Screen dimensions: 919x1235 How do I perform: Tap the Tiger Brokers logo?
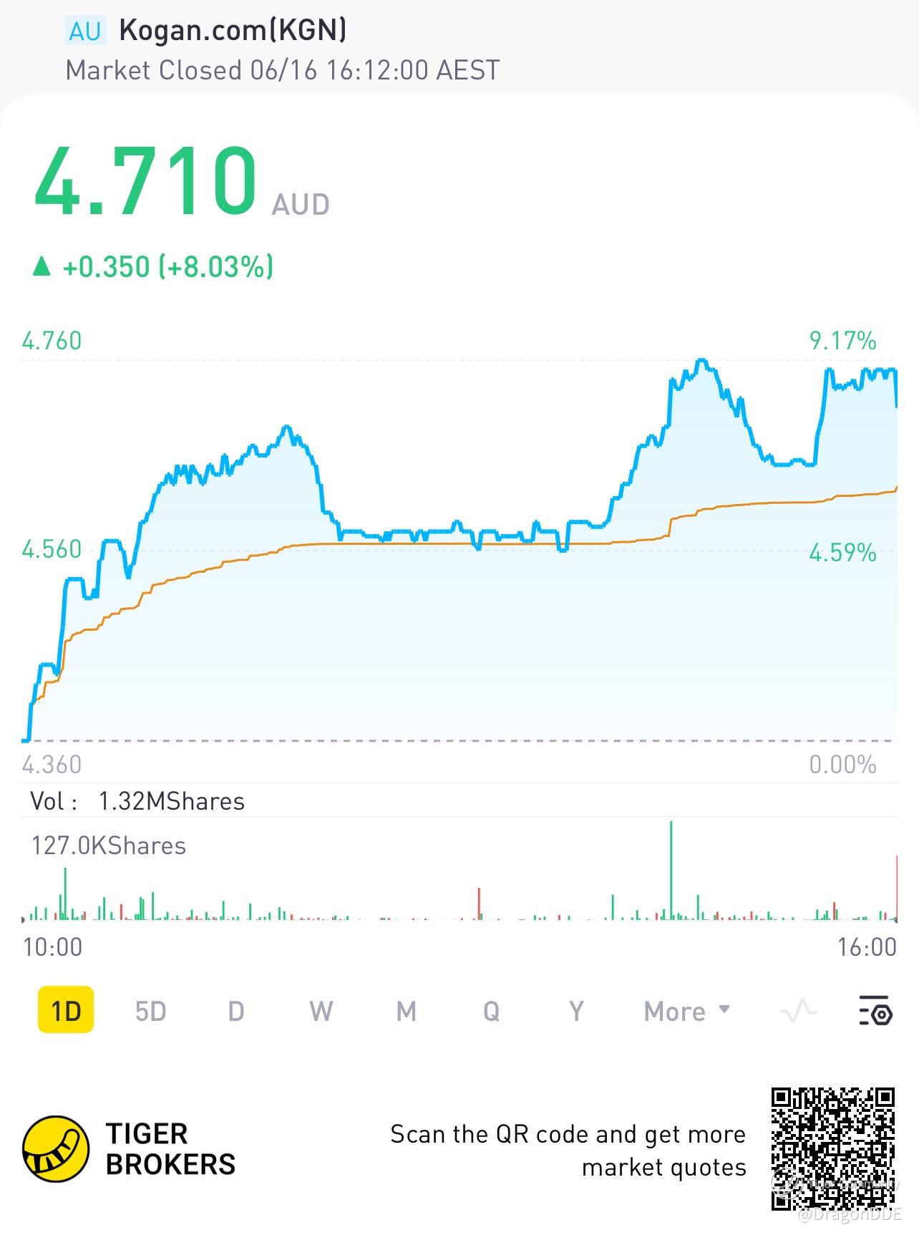click(56, 1149)
